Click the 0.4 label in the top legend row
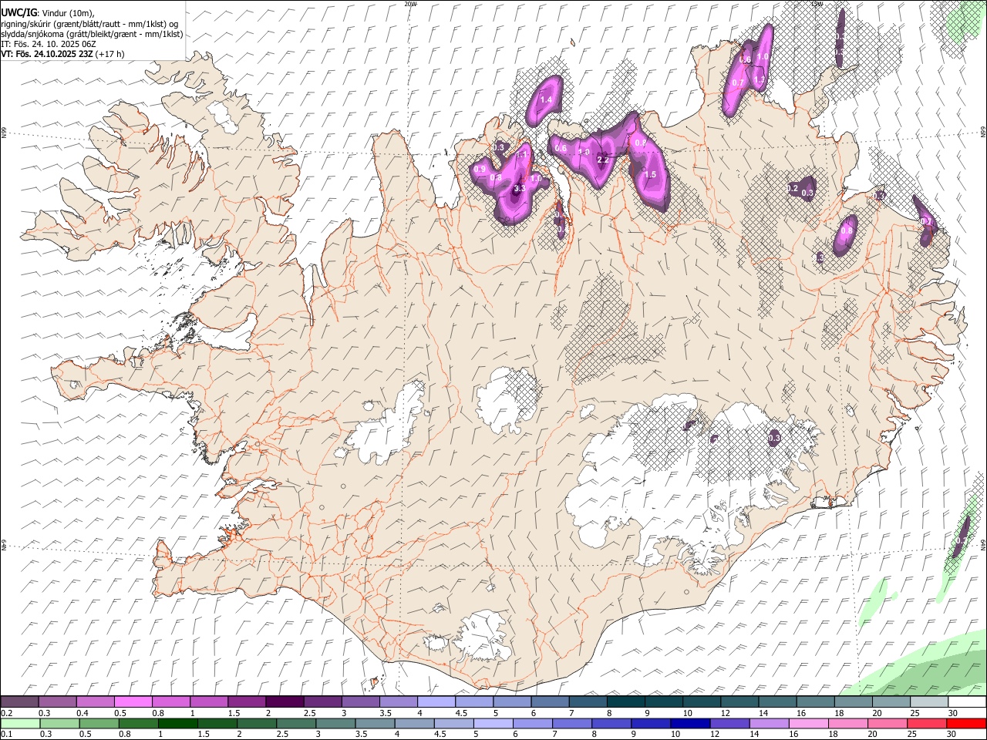The height and width of the screenshot is (740, 987). (x=83, y=713)
